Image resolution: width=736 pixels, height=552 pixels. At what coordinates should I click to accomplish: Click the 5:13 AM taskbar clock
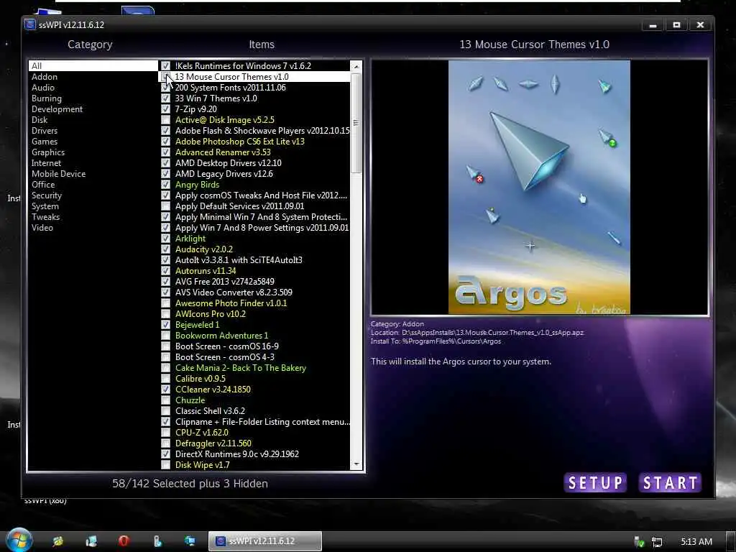point(696,542)
